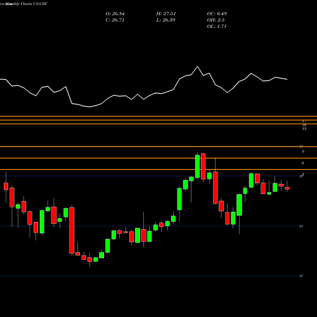The height and width of the screenshot is (317, 317).
Task: Click the tallest green candlestick at the chart peak
Action: [197, 166]
